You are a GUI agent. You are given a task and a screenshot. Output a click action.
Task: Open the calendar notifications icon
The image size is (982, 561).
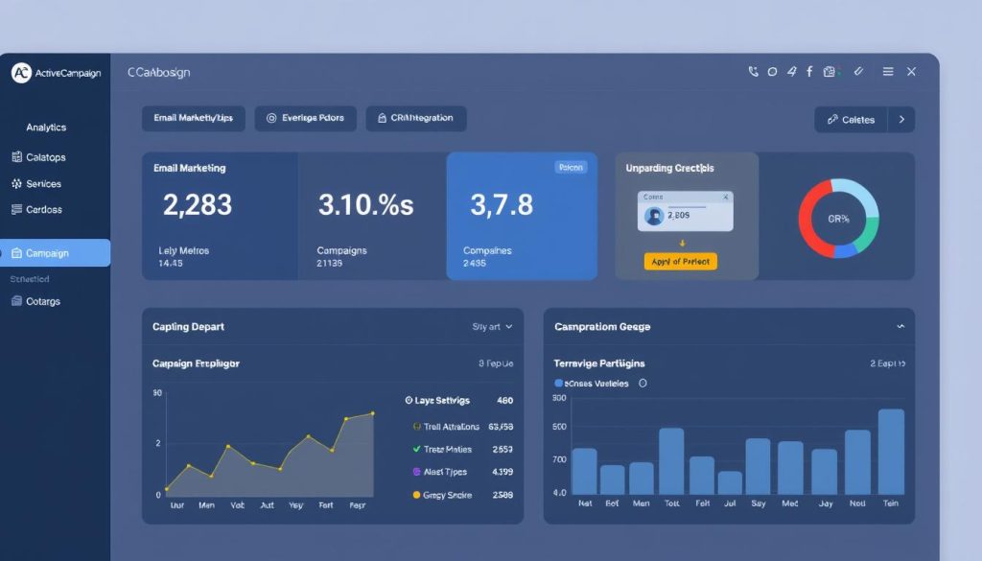click(830, 71)
